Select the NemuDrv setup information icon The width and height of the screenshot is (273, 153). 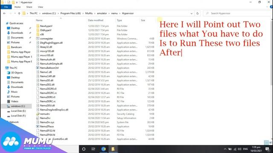tap(38, 118)
